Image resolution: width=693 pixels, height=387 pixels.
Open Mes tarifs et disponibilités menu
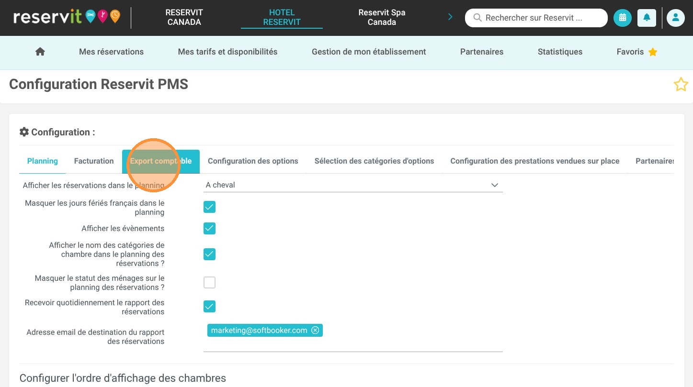tap(227, 52)
